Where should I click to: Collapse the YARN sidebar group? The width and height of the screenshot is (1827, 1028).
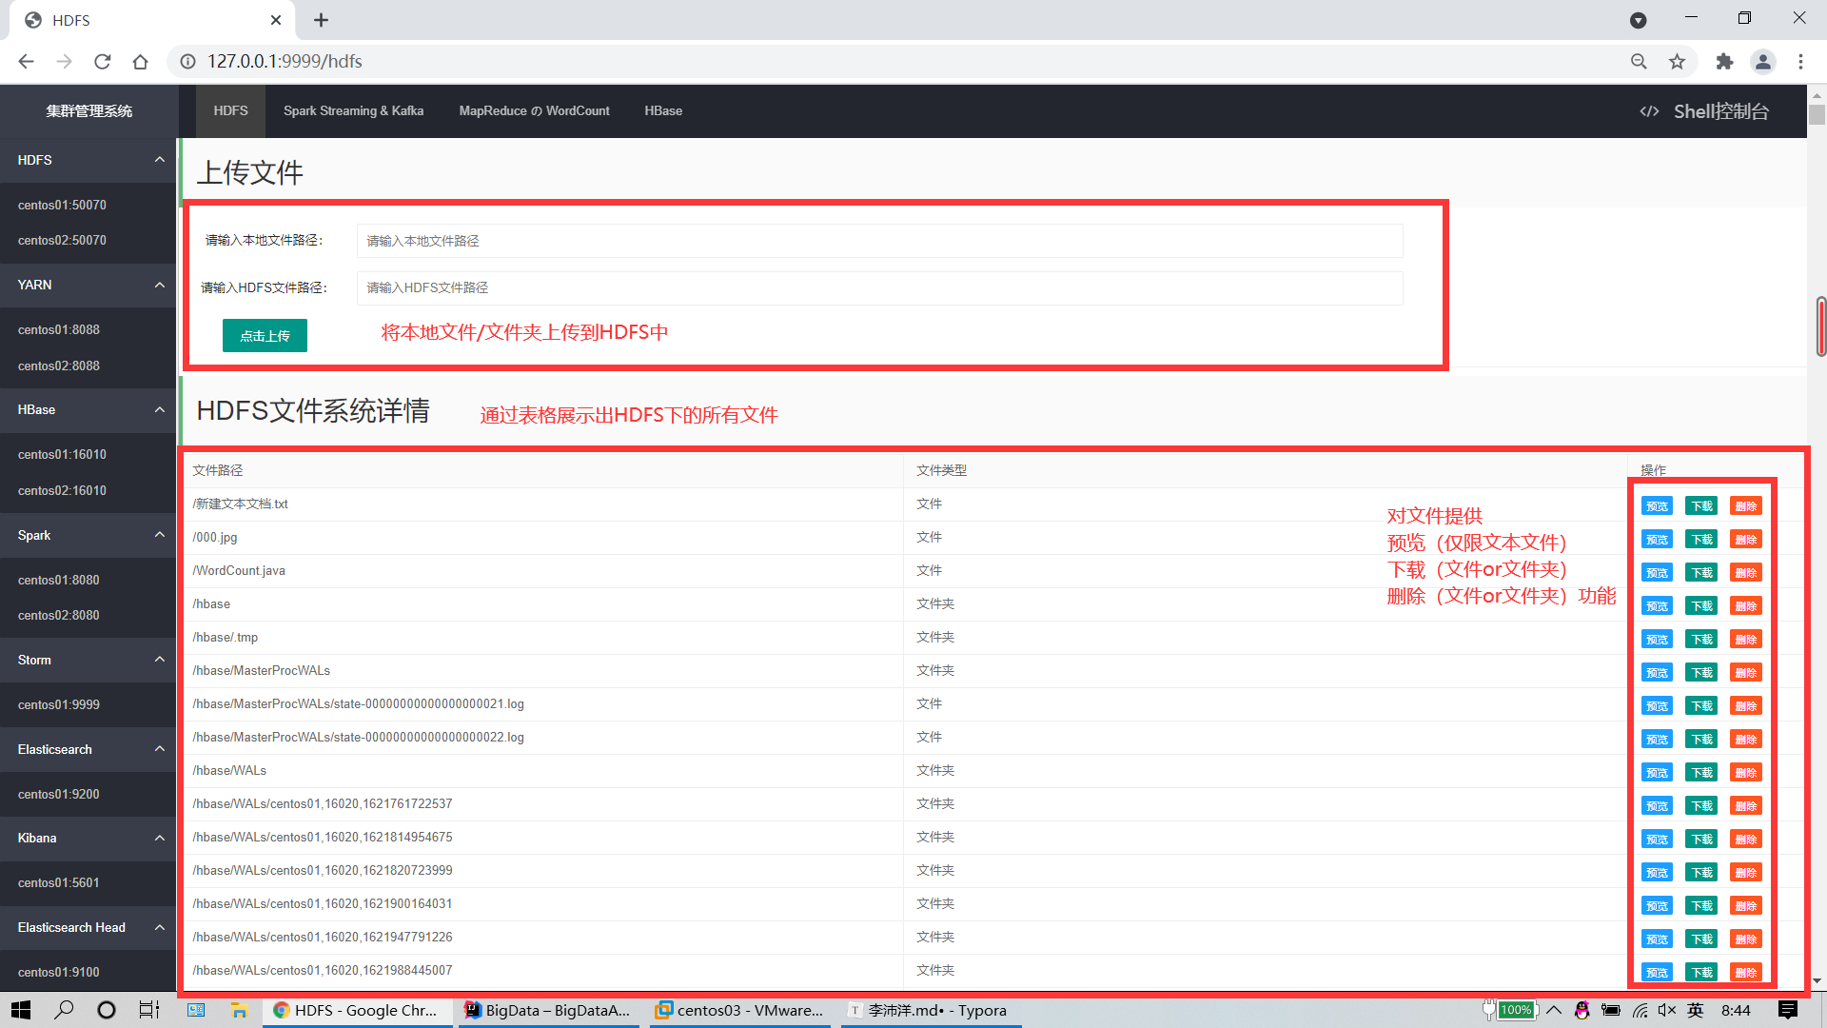(x=160, y=285)
